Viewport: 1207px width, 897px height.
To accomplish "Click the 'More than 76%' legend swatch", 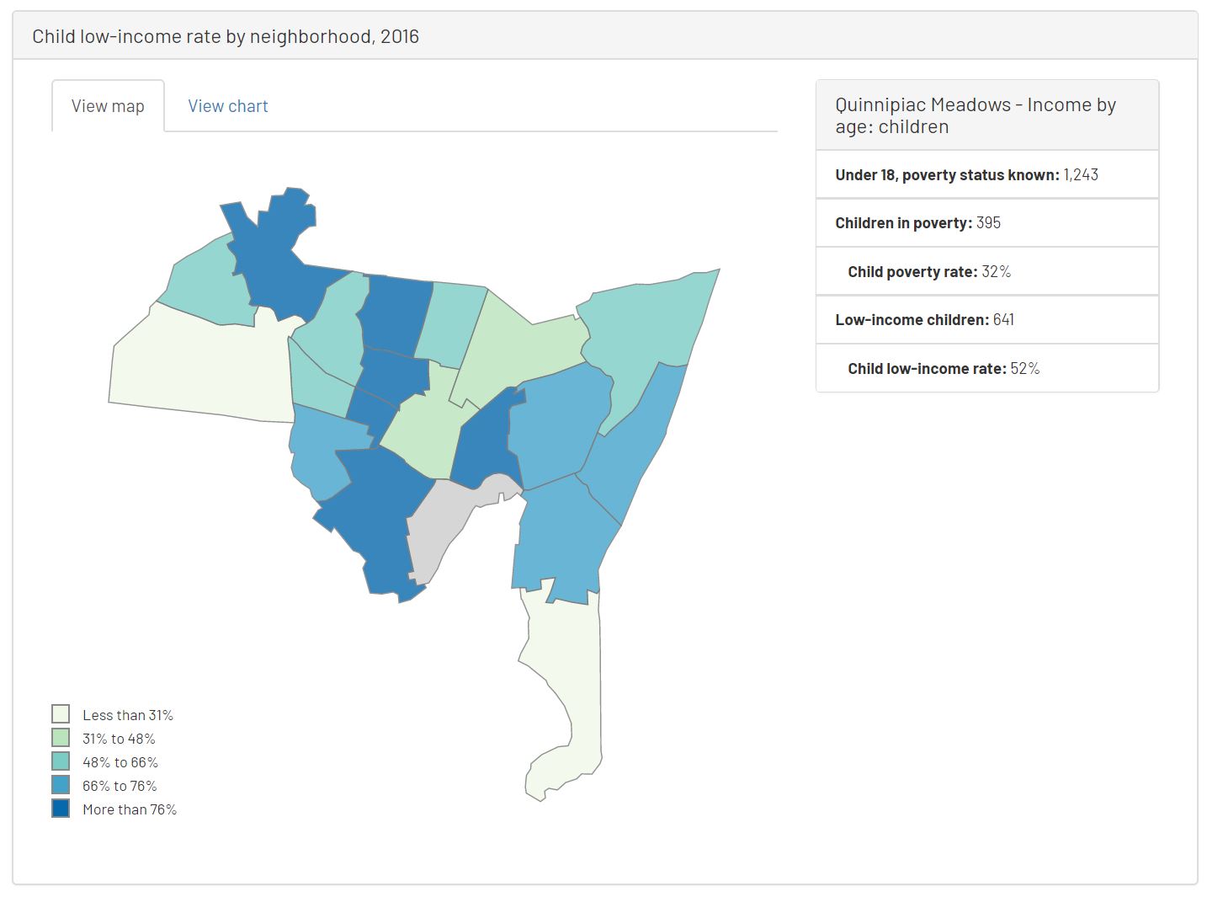I will coord(60,809).
